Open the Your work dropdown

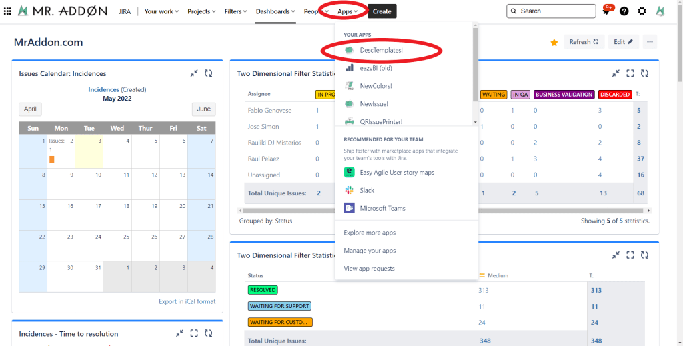pyautogui.click(x=162, y=11)
